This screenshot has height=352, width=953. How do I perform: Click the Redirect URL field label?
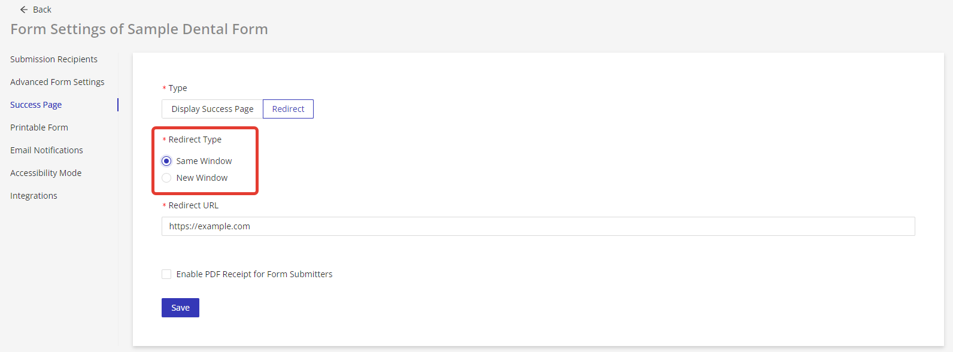(193, 205)
